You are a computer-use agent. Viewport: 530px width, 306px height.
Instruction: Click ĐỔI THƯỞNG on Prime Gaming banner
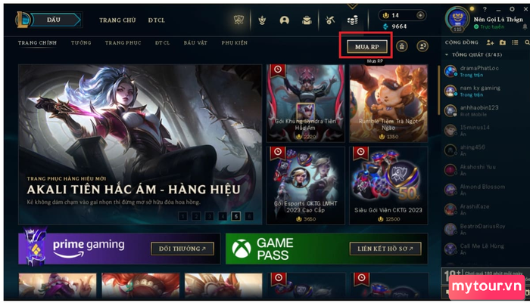point(182,249)
